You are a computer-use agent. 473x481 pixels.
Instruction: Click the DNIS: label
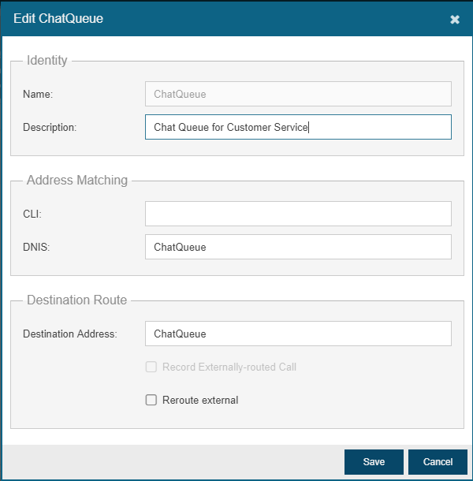click(36, 247)
